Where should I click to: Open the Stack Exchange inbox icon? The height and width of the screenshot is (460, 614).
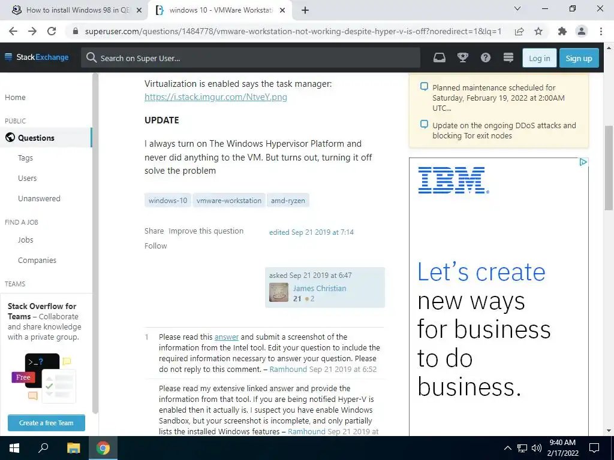coord(440,58)
